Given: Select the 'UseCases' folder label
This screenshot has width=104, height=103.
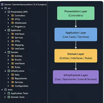Looking at the screenshot, I should (x=19, y=49).
